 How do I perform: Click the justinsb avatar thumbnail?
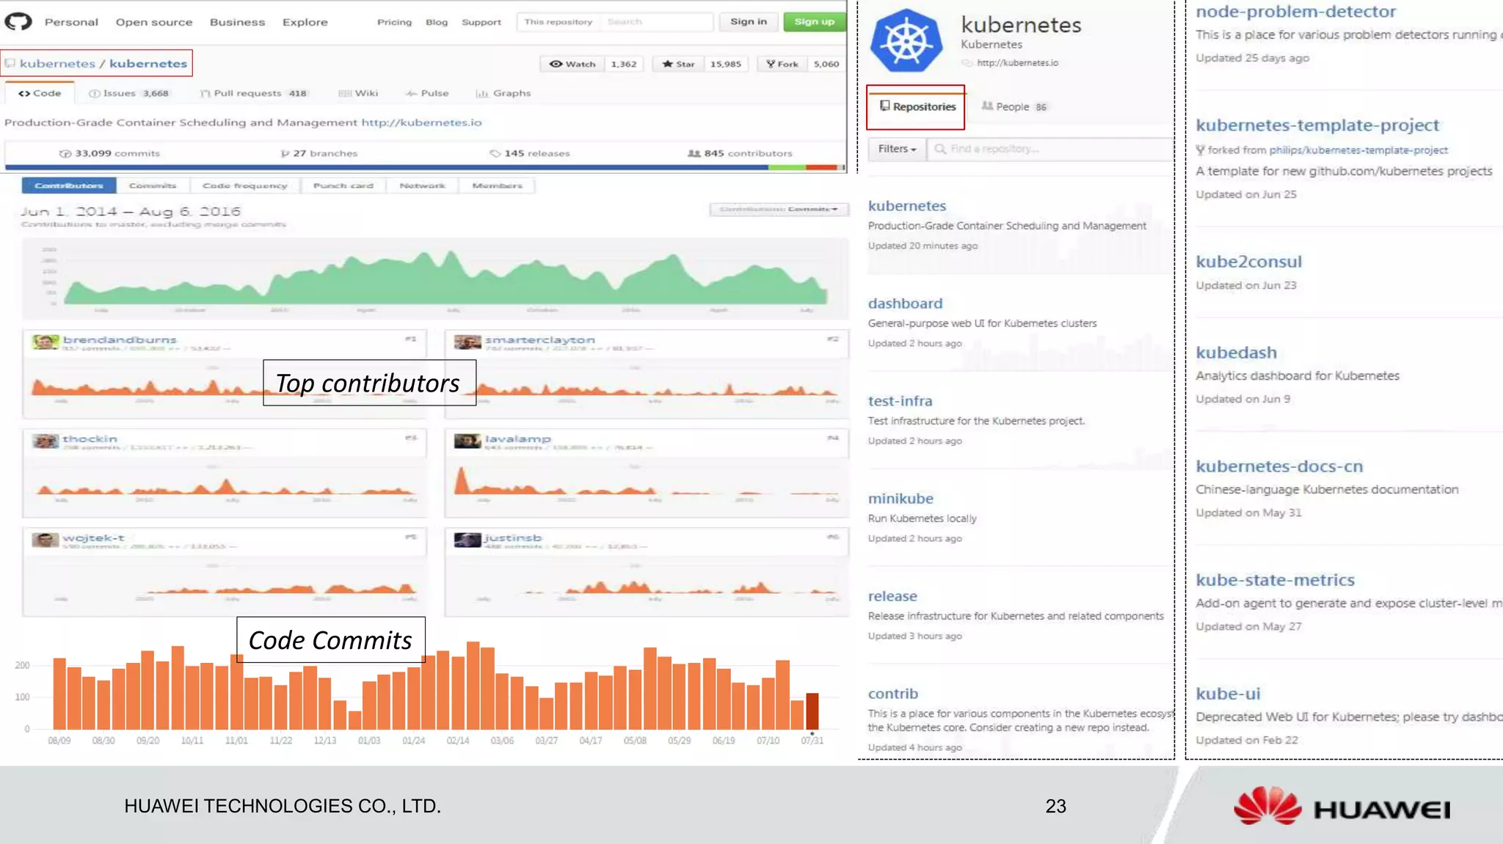467,540
